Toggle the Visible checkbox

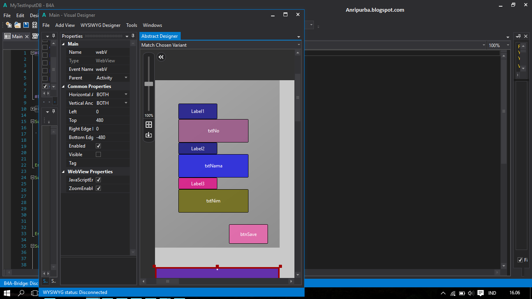(x=99, y=155)
